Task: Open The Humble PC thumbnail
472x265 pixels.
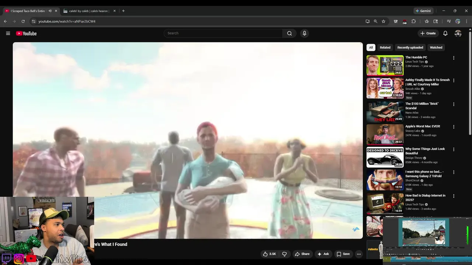Action: click(x=385, y=66)
